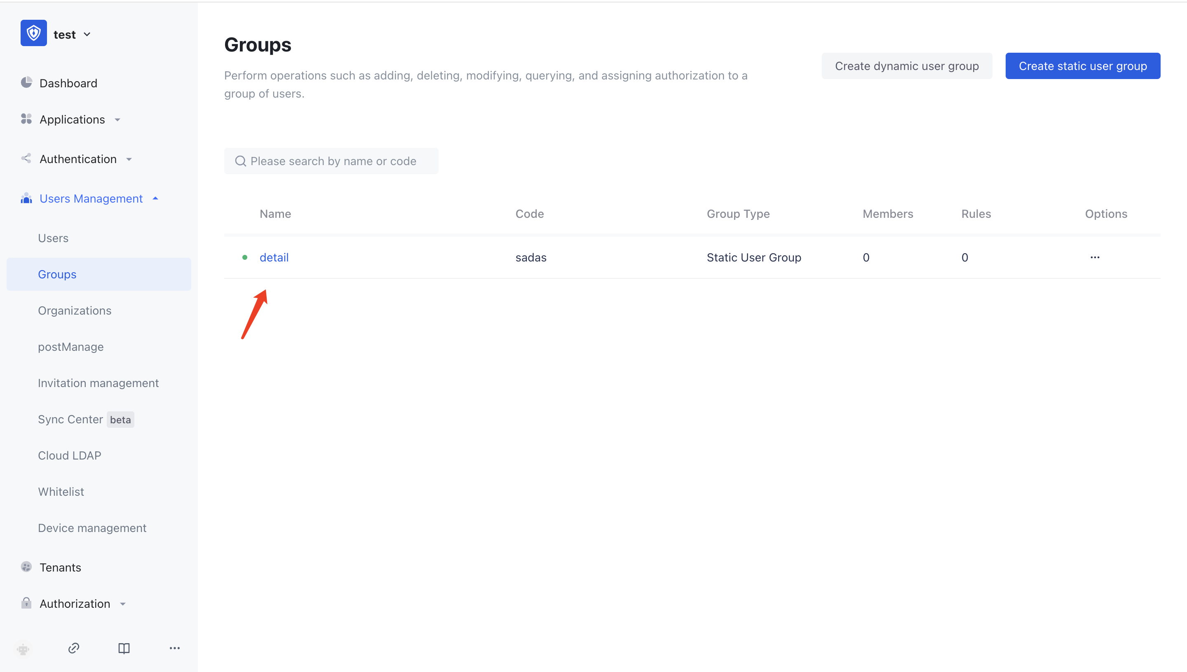Open the detail group link
The image size is (1187, 672).
[274, 257]
